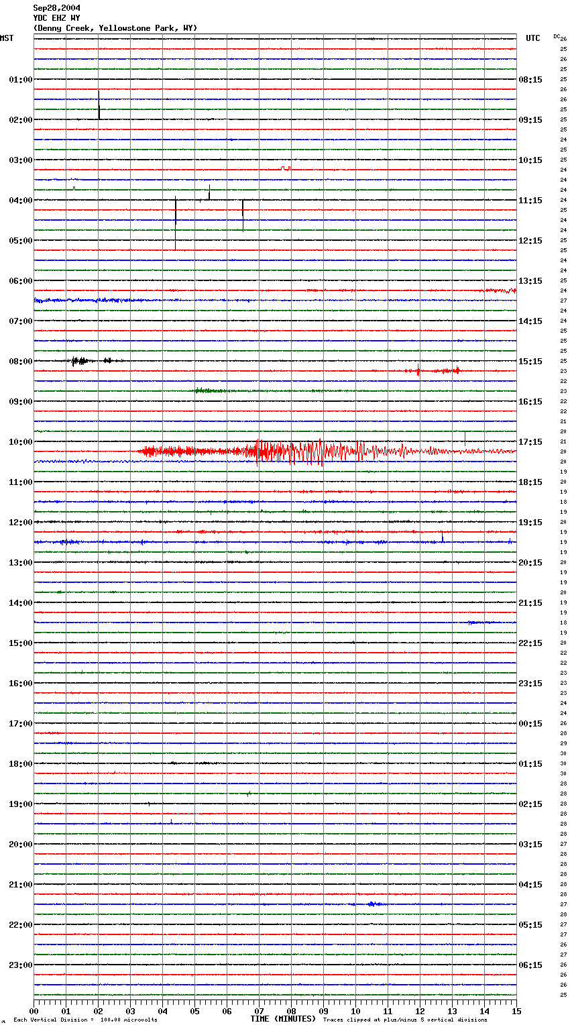Click the 11 tick on the bottom minutes axis
This screenshot has height=1029, width=570.
388,1011
